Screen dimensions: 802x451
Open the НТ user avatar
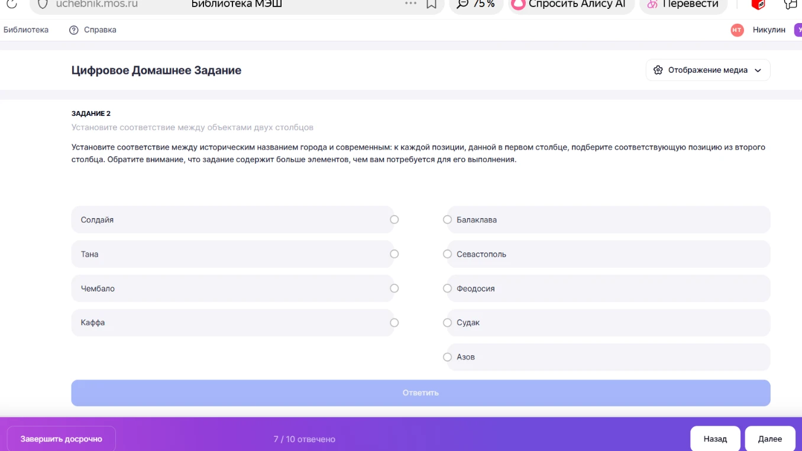(737, 30)
